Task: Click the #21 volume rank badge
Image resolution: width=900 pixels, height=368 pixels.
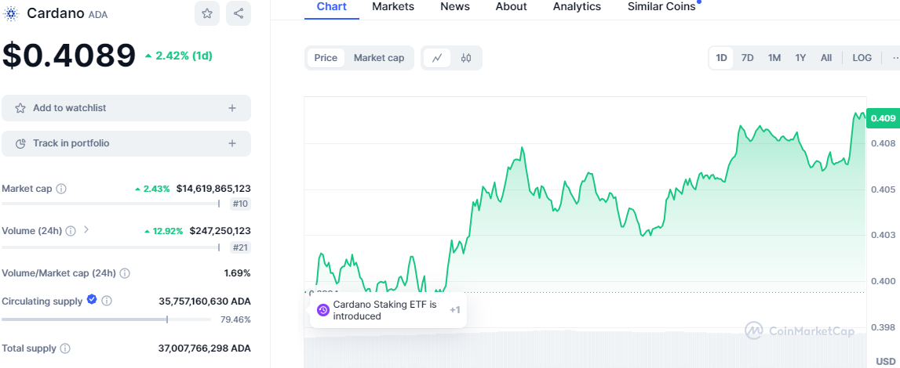Action: [x=241, y=247]
